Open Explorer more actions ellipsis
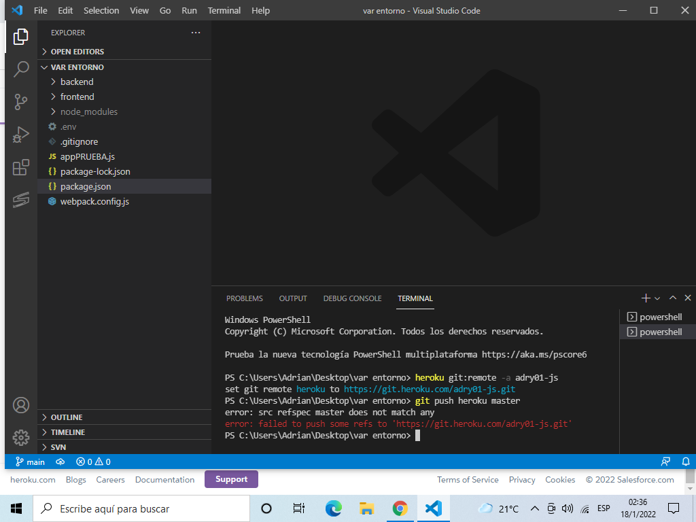This screenshot has width=696, height=522. (196, 33)
